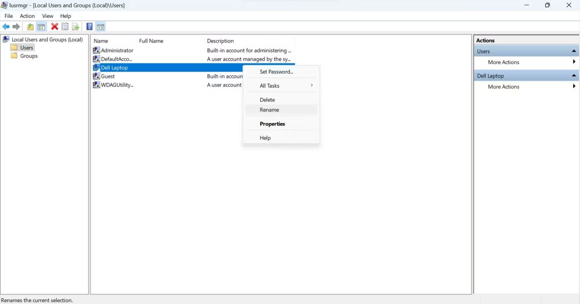Click the Back arrow in the toolbar

6,27
